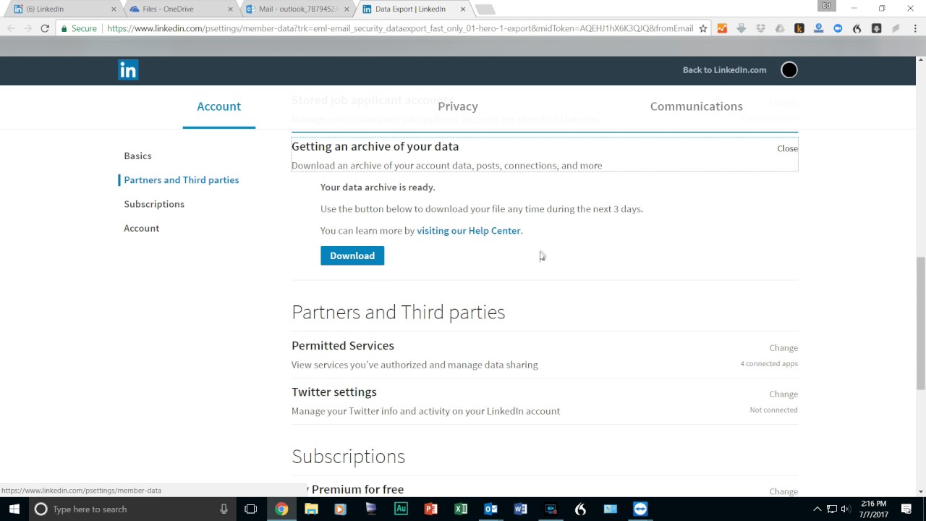Open the Google Analytics extension icon
926x521 pixels.
pyautogui.click(x=722, y=28)
